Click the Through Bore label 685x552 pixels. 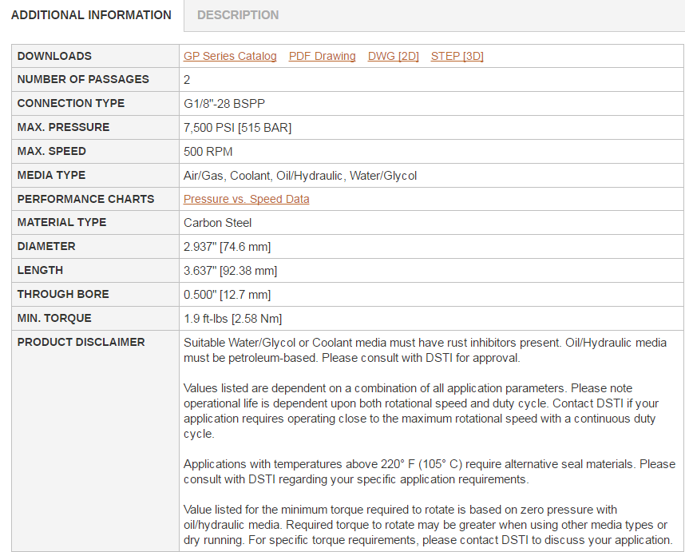pos(63,294)
